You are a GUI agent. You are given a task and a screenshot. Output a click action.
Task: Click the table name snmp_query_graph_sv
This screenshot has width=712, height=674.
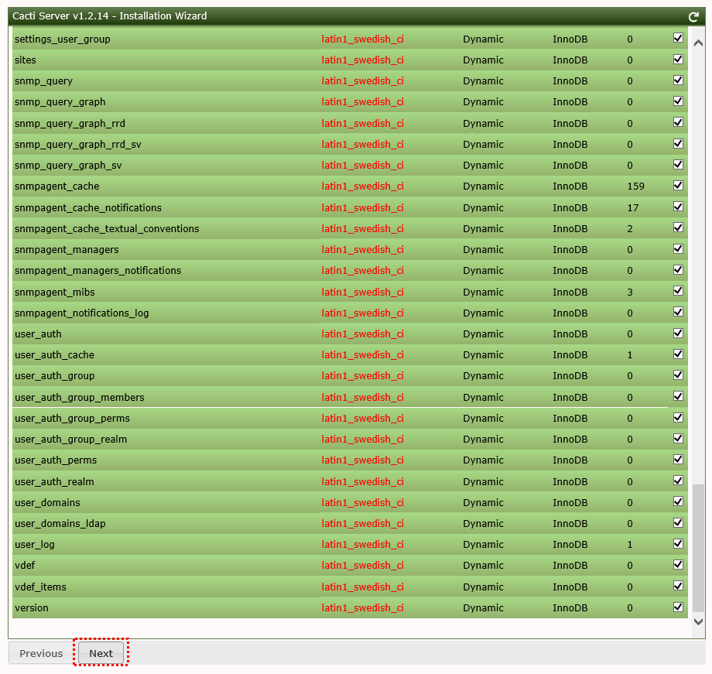(68, 166)
